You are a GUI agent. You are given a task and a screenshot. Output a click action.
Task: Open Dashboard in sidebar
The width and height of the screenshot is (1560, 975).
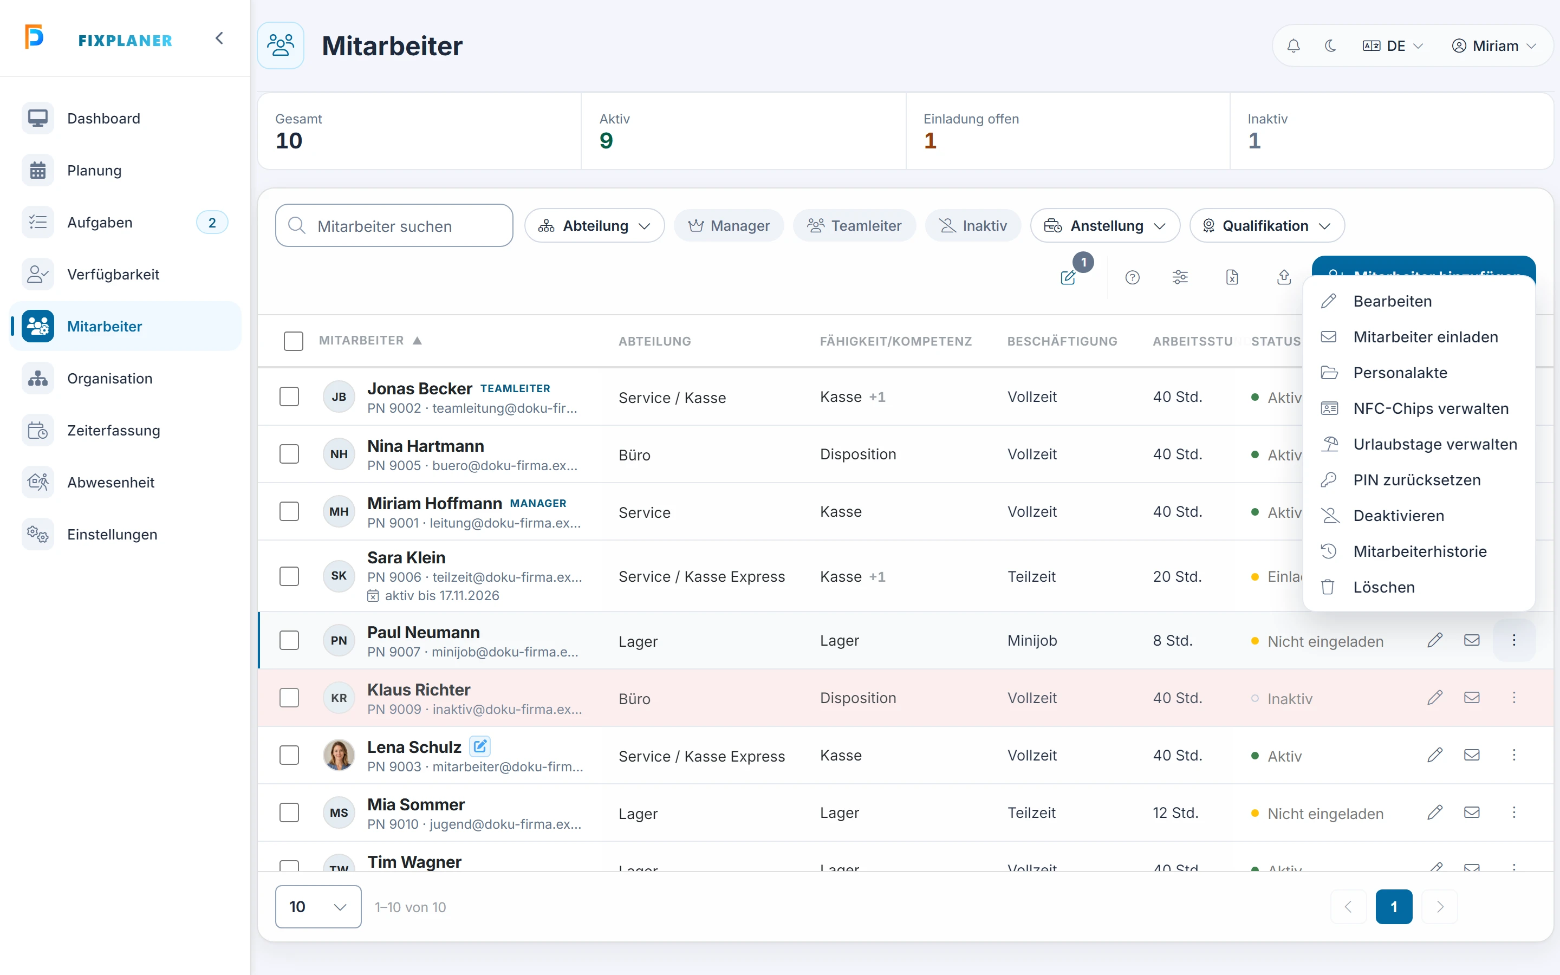point(126,119)
